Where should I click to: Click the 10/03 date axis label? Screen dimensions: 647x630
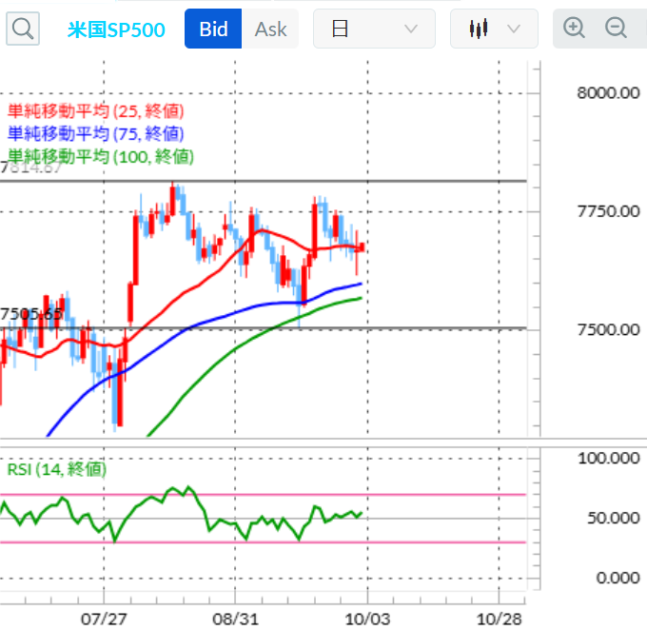[x=367, y=619]
